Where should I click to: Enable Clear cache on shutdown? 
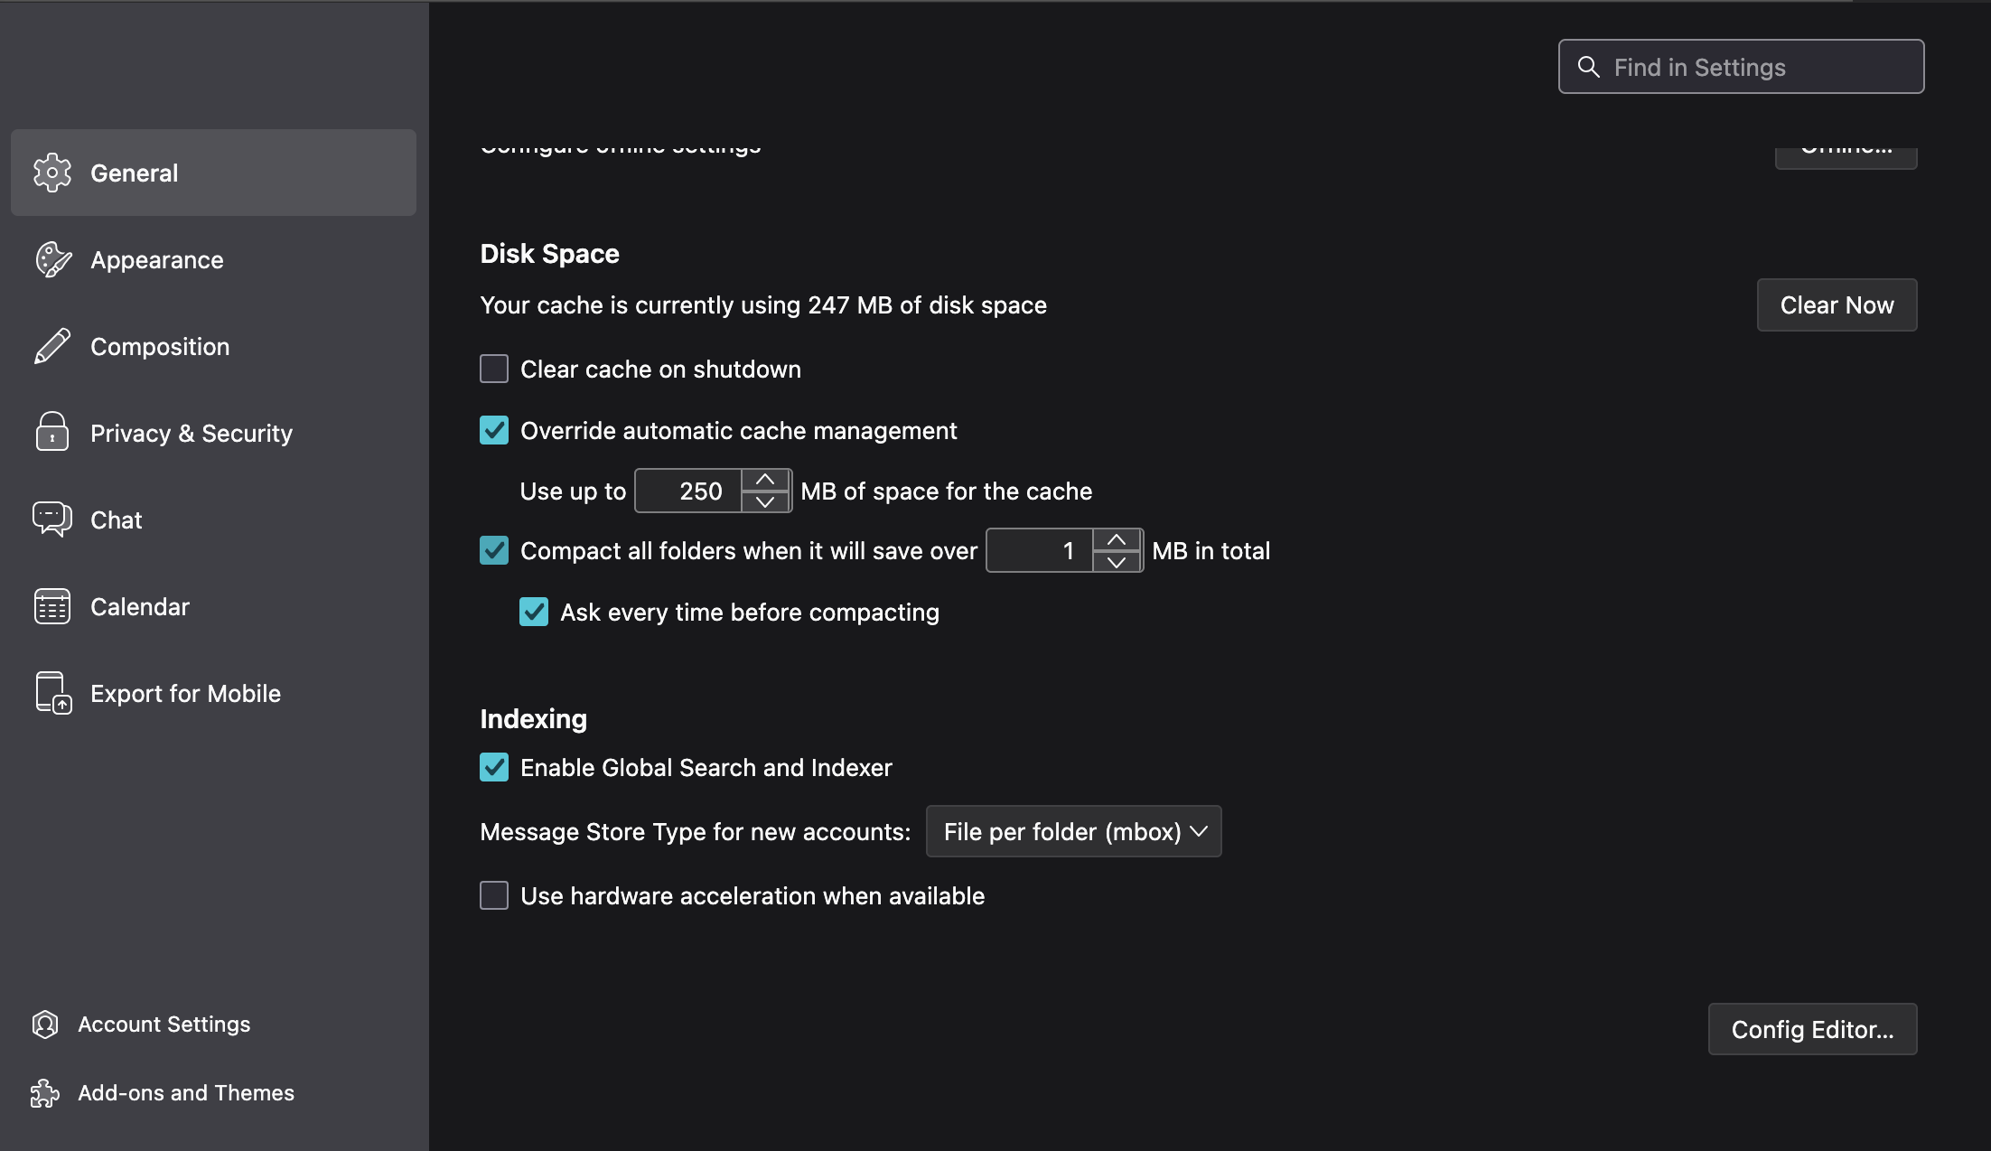(x=494, y=369)
